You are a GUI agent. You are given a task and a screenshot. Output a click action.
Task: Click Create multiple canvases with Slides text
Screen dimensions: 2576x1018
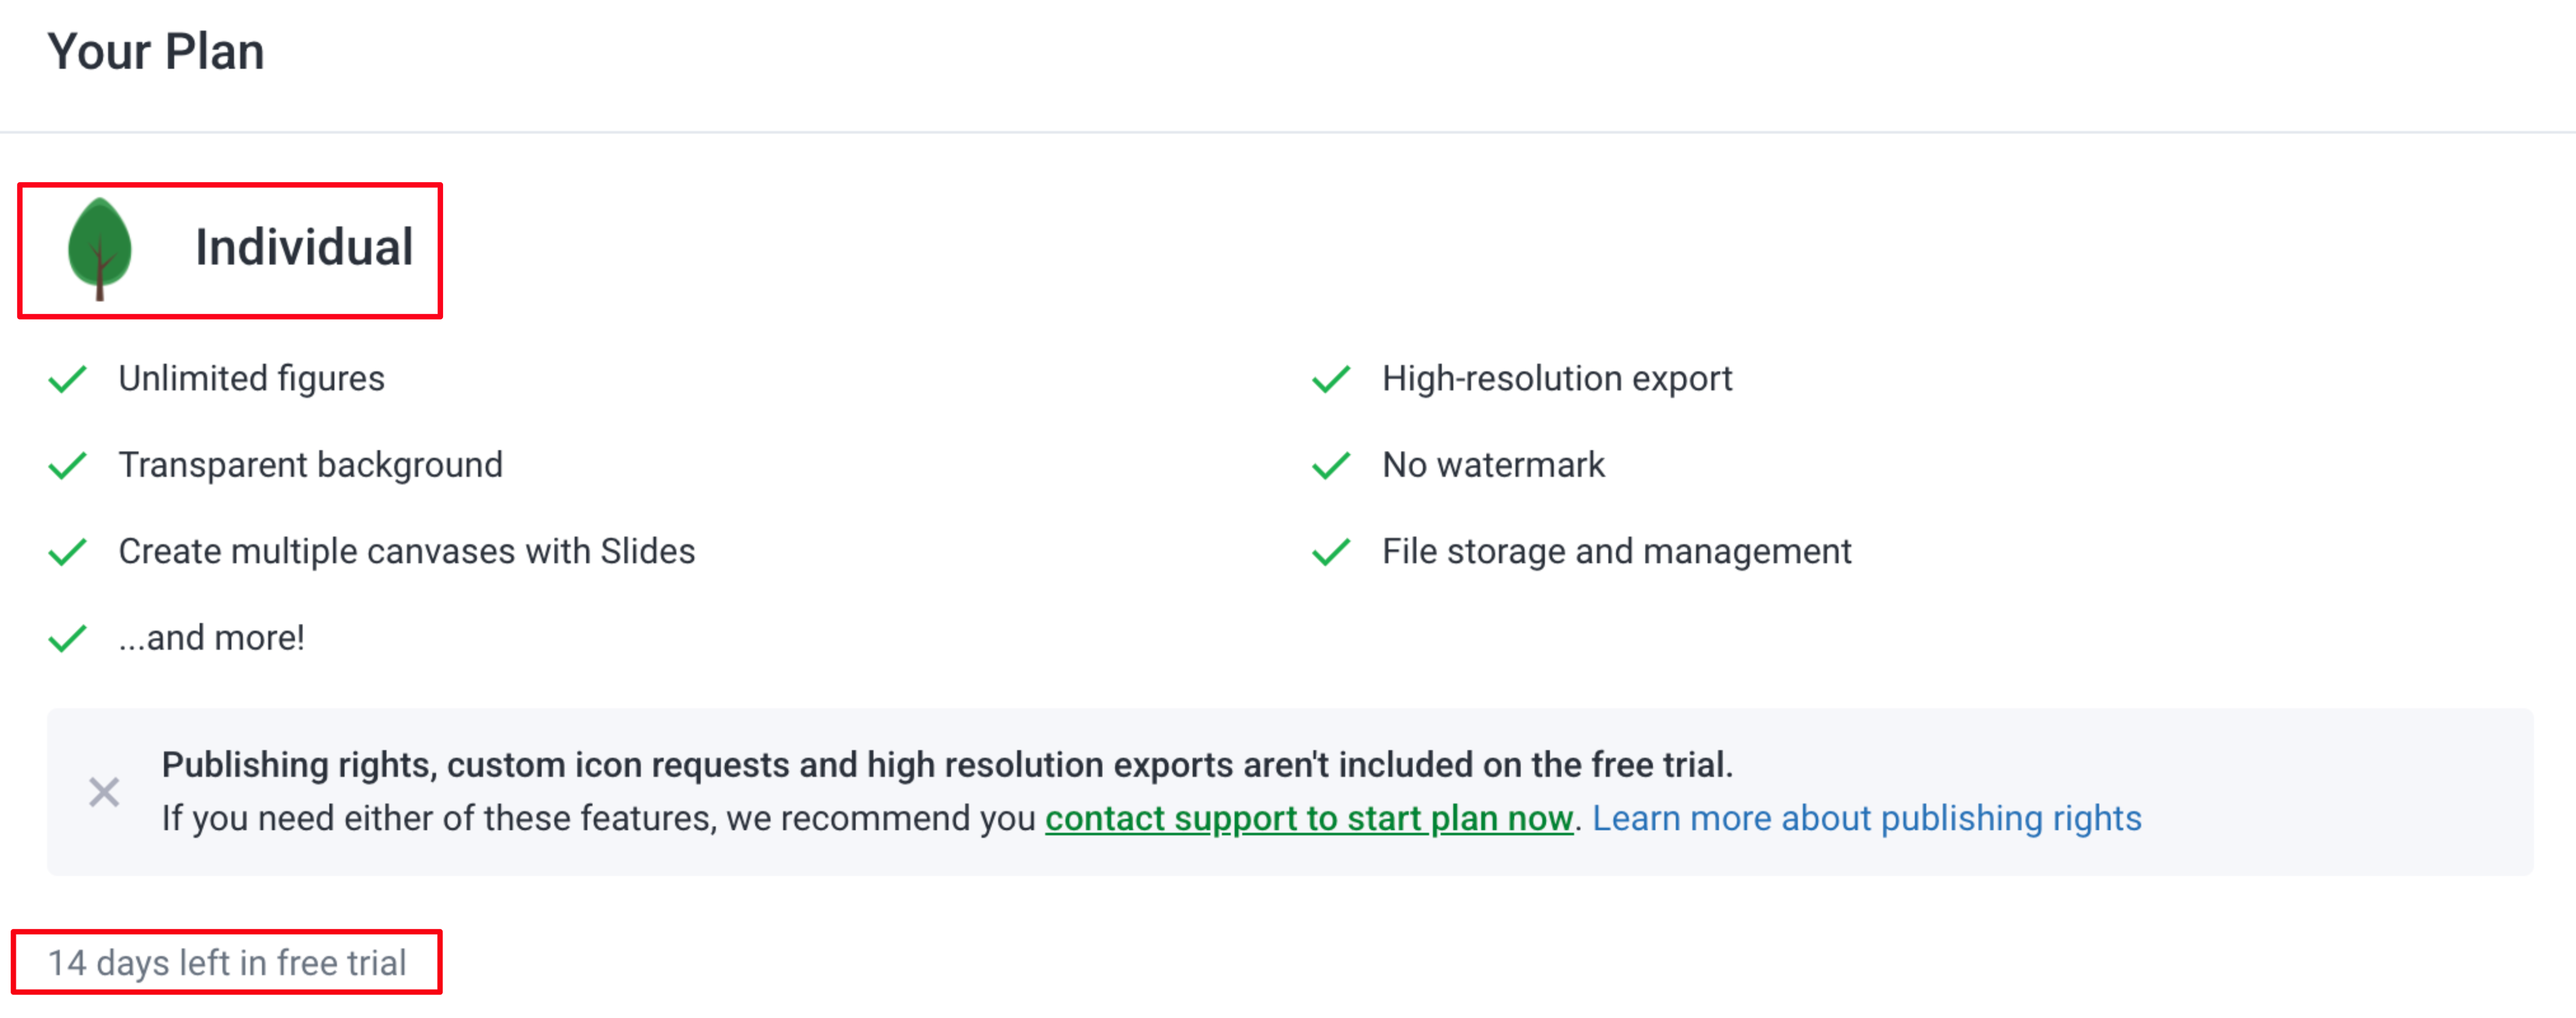406,551
